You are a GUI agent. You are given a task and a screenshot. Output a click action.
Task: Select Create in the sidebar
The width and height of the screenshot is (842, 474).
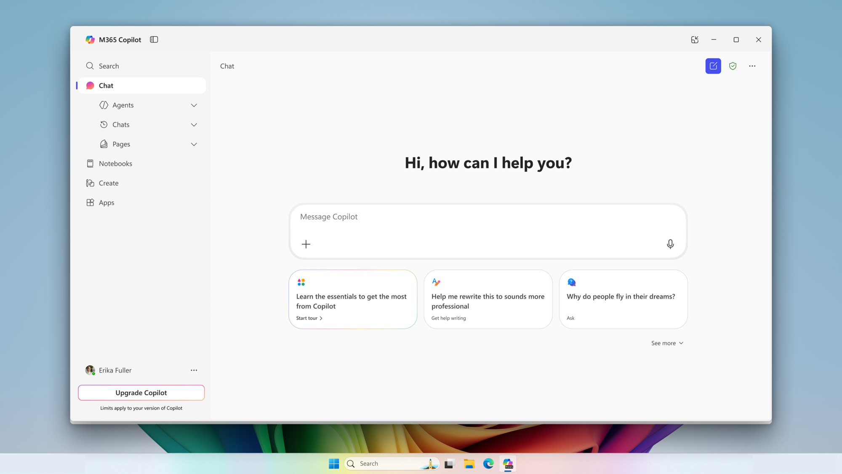point(108,183)
